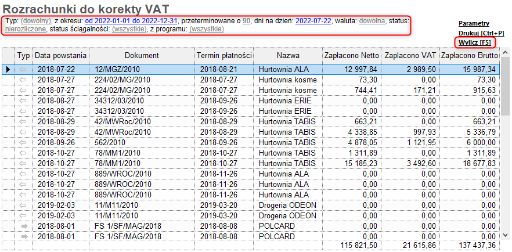Image resolution: width=512 pixels, height=252 pixels.
Task: Click right arrow type icon of first POLCARD row
Action: coord(24,226)
